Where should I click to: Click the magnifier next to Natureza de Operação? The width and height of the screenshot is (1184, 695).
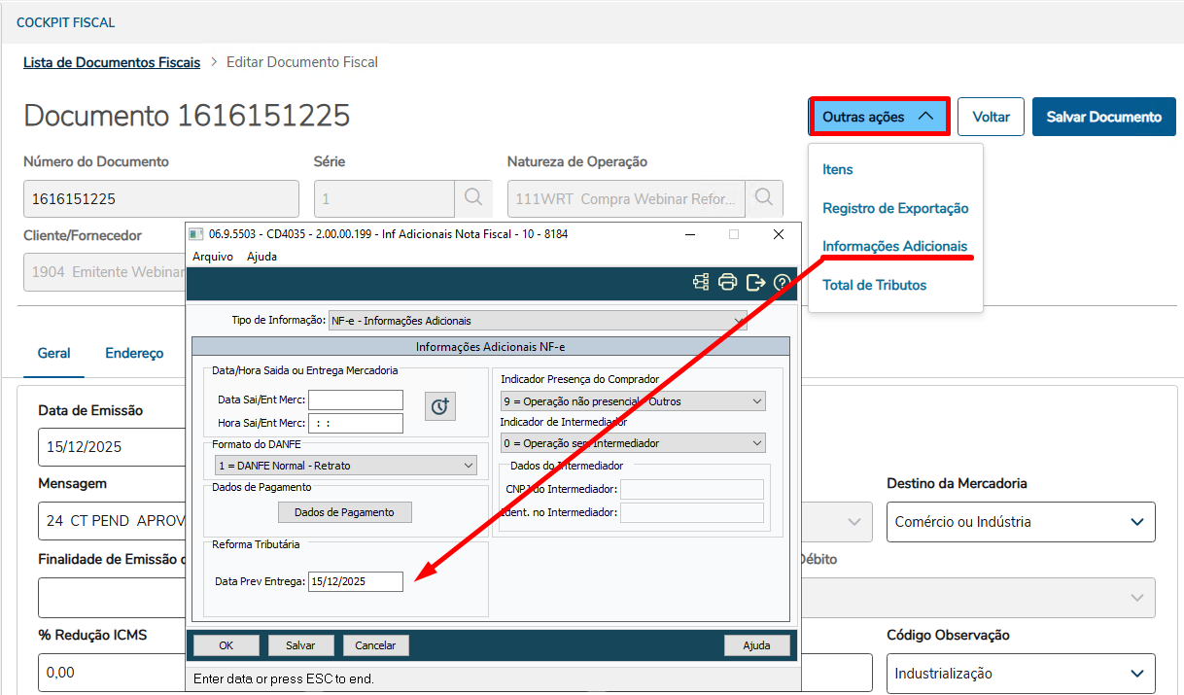point(764,198)
